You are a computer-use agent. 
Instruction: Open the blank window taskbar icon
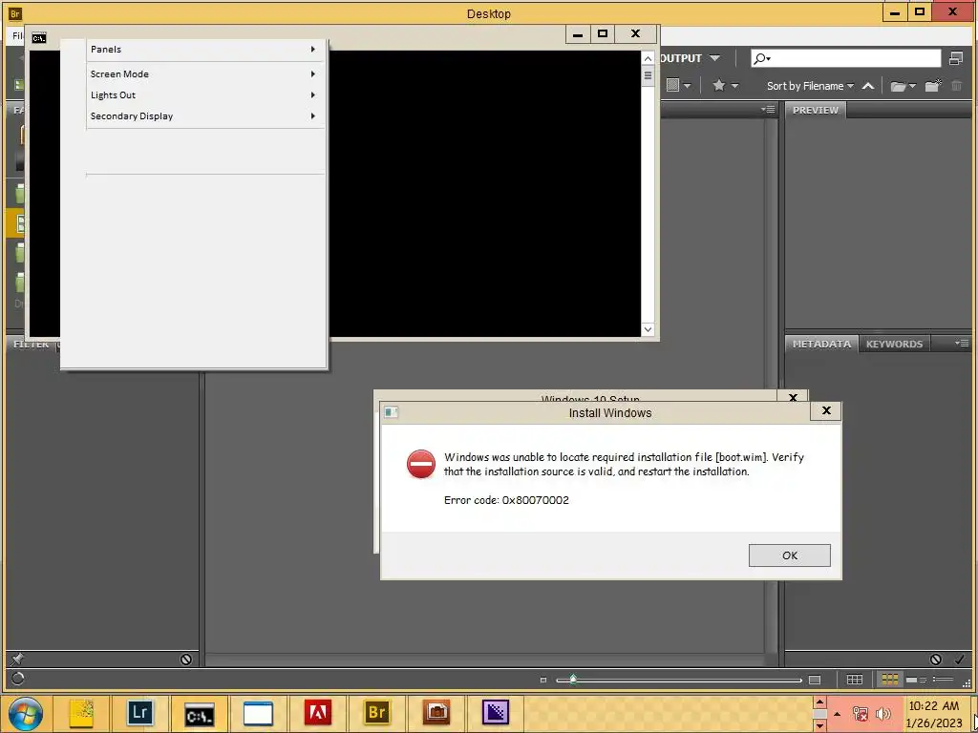coord(258,713)
